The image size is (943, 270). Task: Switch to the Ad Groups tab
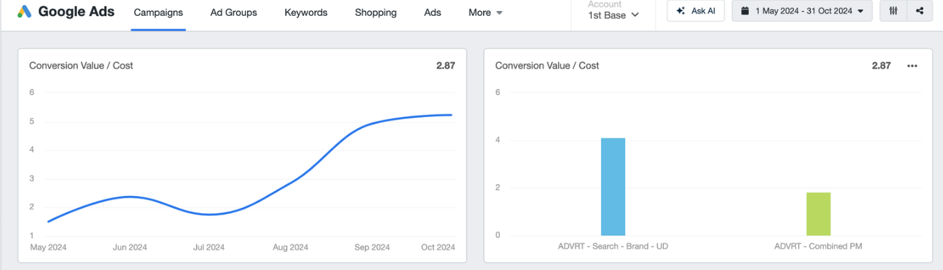tap(233, 12)
